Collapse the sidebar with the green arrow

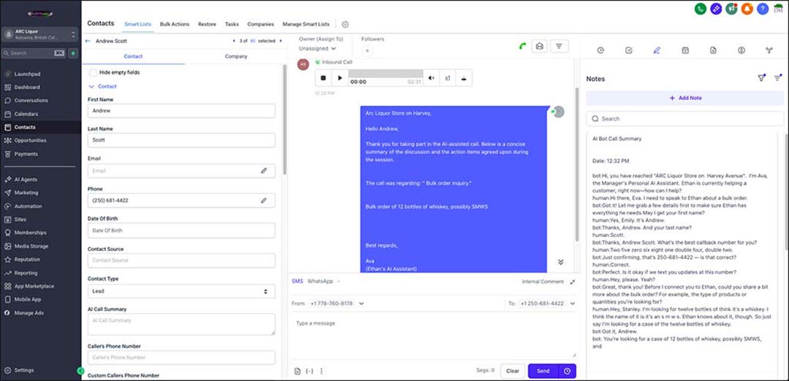80,371
